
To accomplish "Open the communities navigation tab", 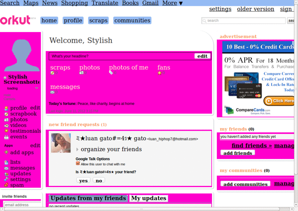I will click(x=132, y=20).
